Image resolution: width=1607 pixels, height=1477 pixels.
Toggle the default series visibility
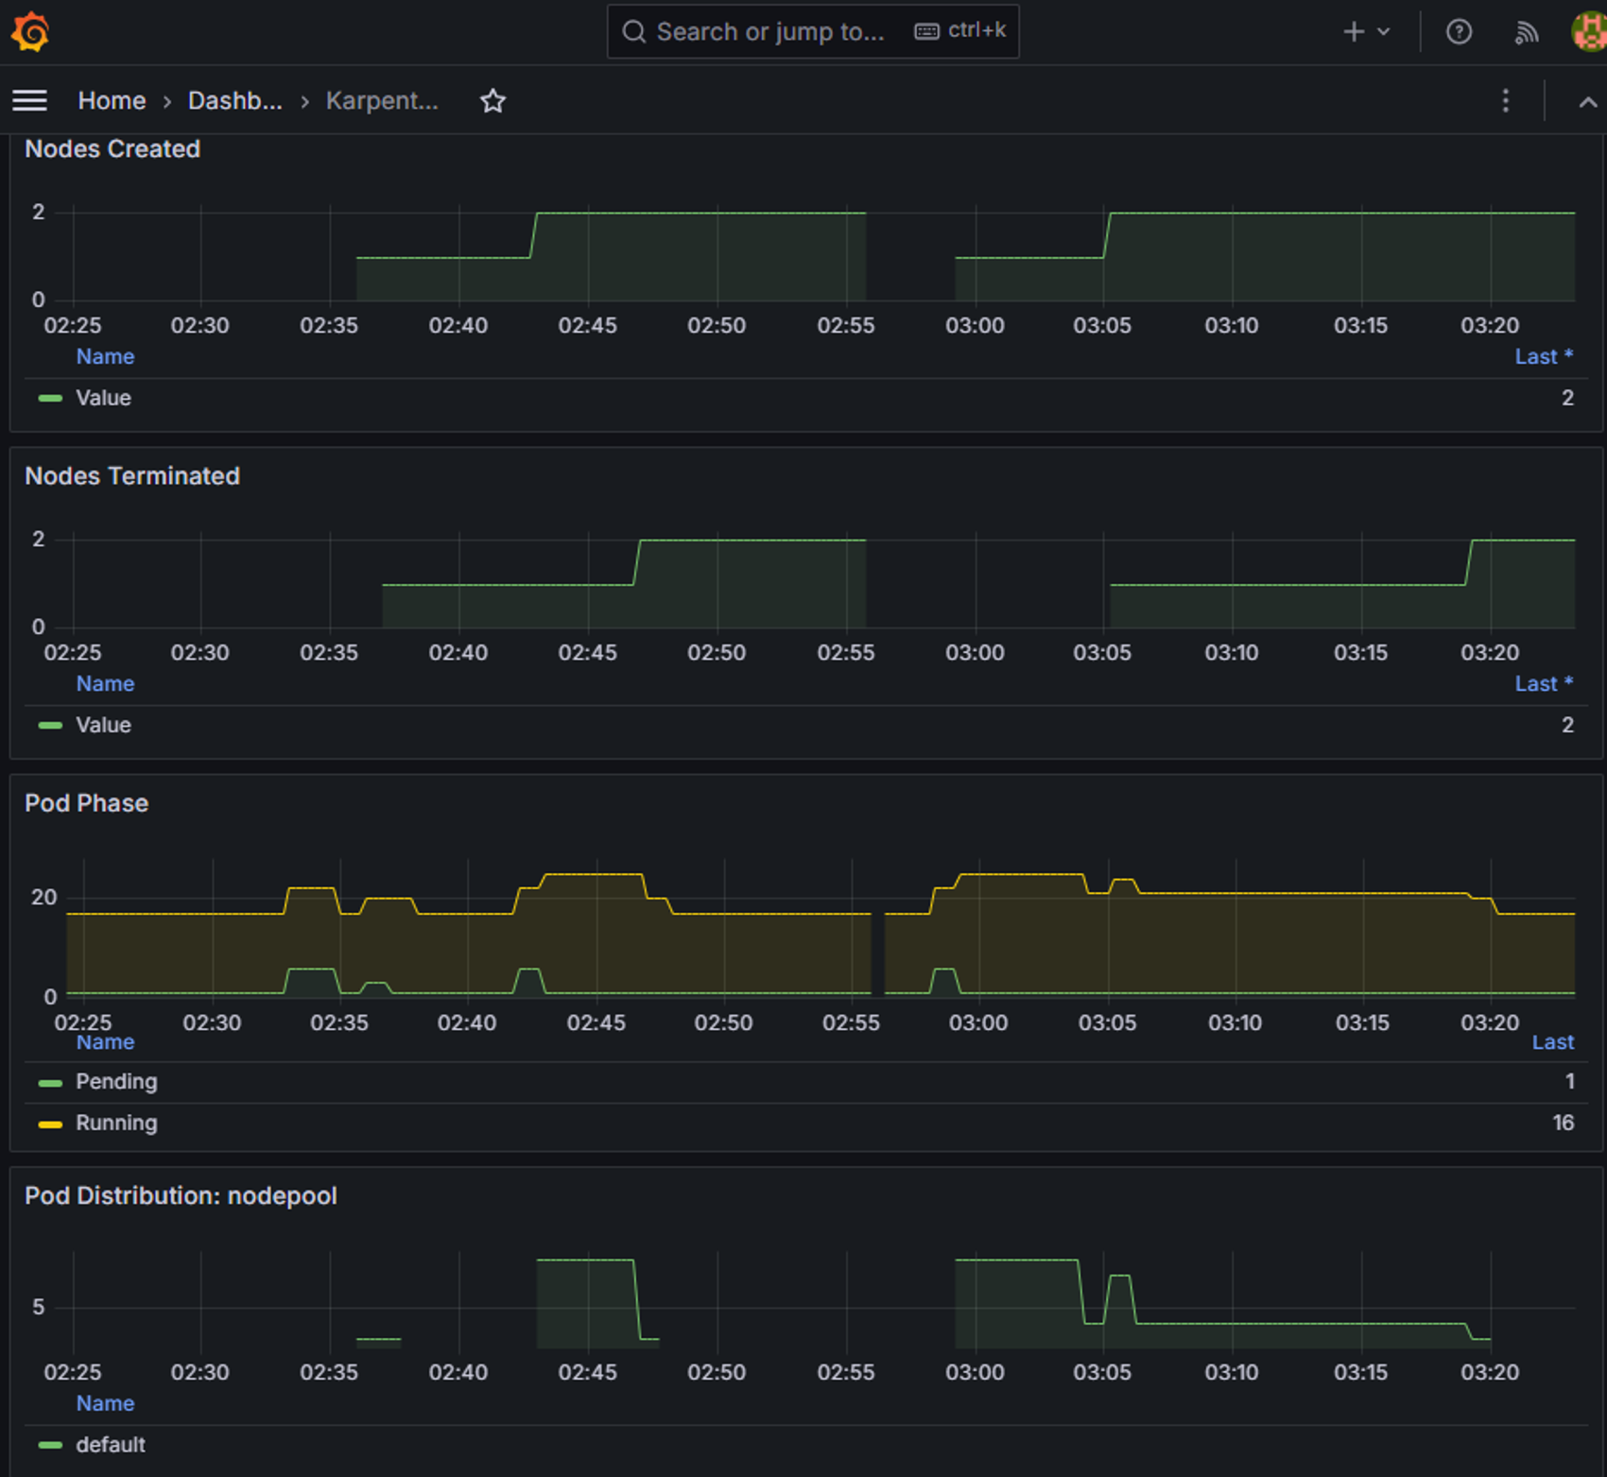111,1445
